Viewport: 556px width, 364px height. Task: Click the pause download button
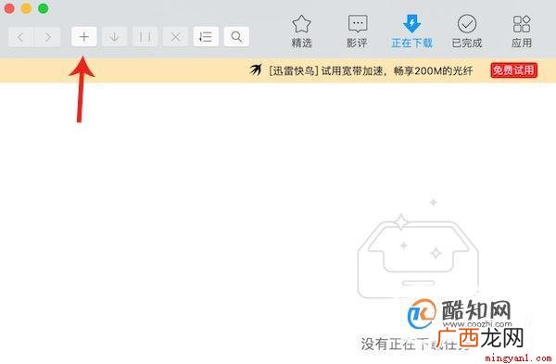[x=145, y=37]
